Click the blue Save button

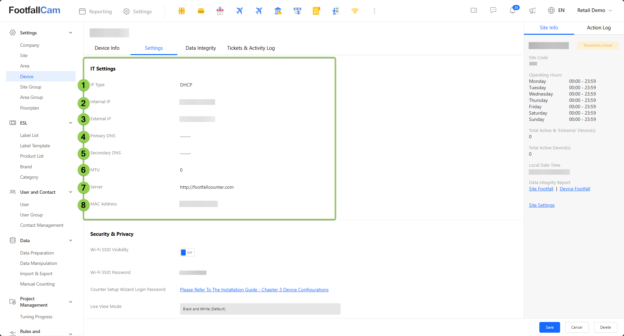tap(549, 327)
